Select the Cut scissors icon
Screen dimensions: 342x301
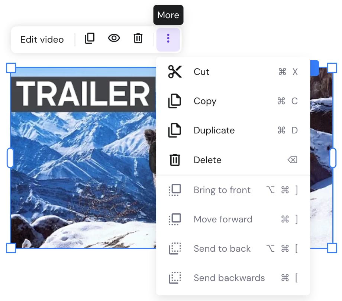(x=175, y=72)
